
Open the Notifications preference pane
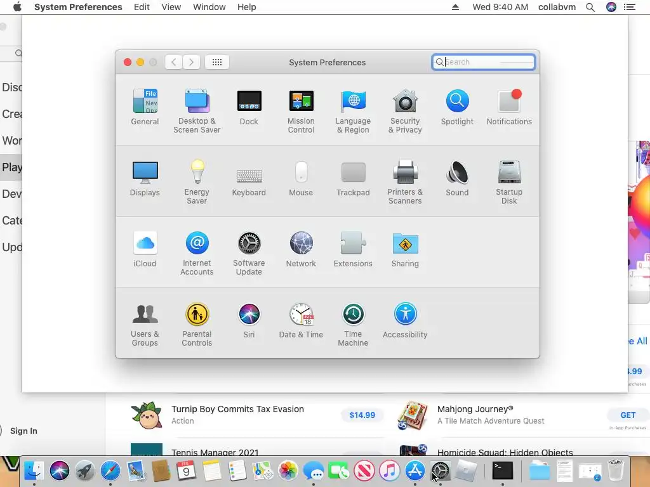509,107
